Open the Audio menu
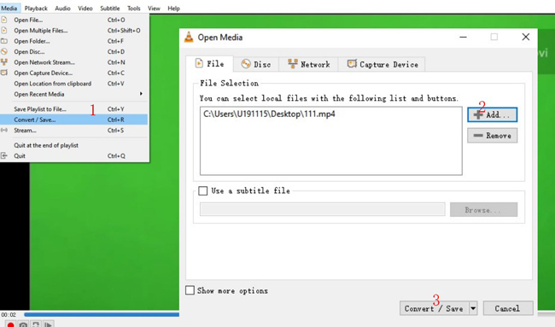The image size is (555, 327). tap(62, 9)
